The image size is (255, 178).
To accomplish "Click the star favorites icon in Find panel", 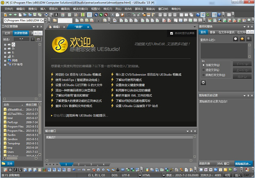I will [x=242, y=39].
